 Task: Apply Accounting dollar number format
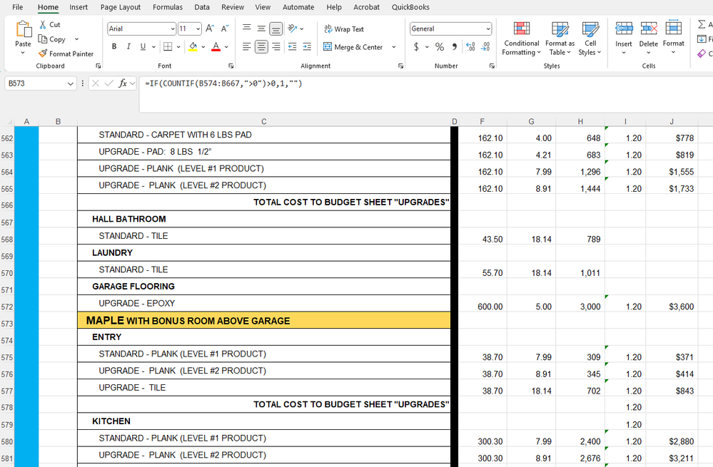pos(416,46)
